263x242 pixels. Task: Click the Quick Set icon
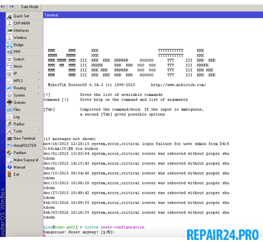click(x=10, y=16)
